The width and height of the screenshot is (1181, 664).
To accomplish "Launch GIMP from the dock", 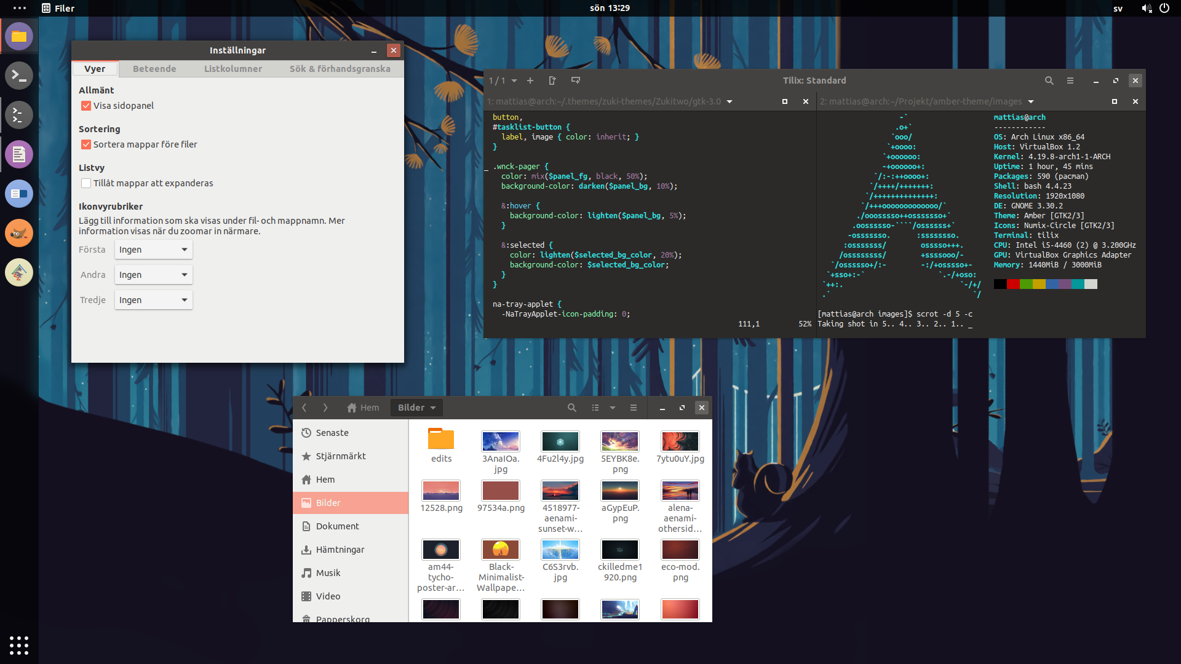I will click(19, 233).
